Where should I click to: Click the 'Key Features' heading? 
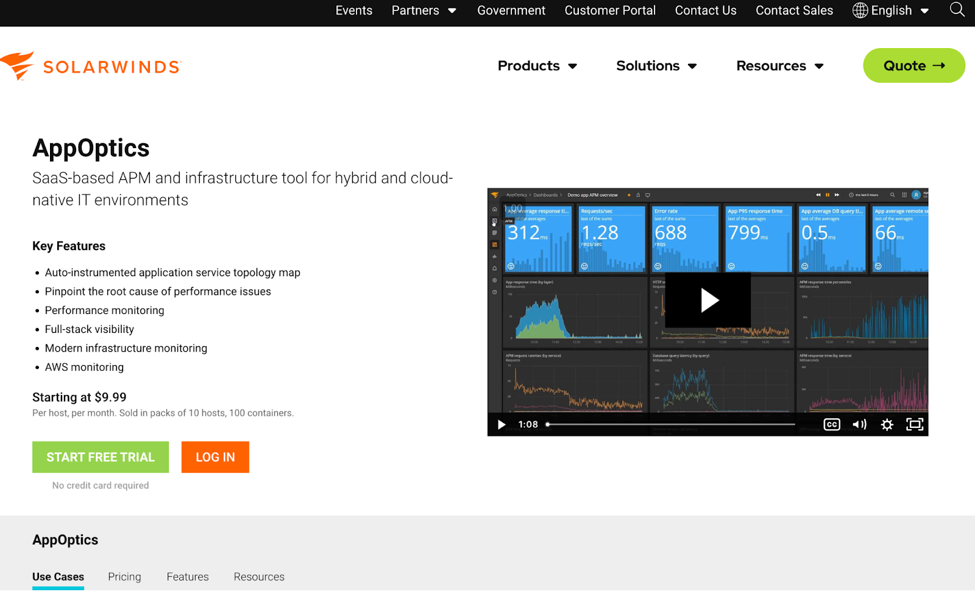coord(69,246)
